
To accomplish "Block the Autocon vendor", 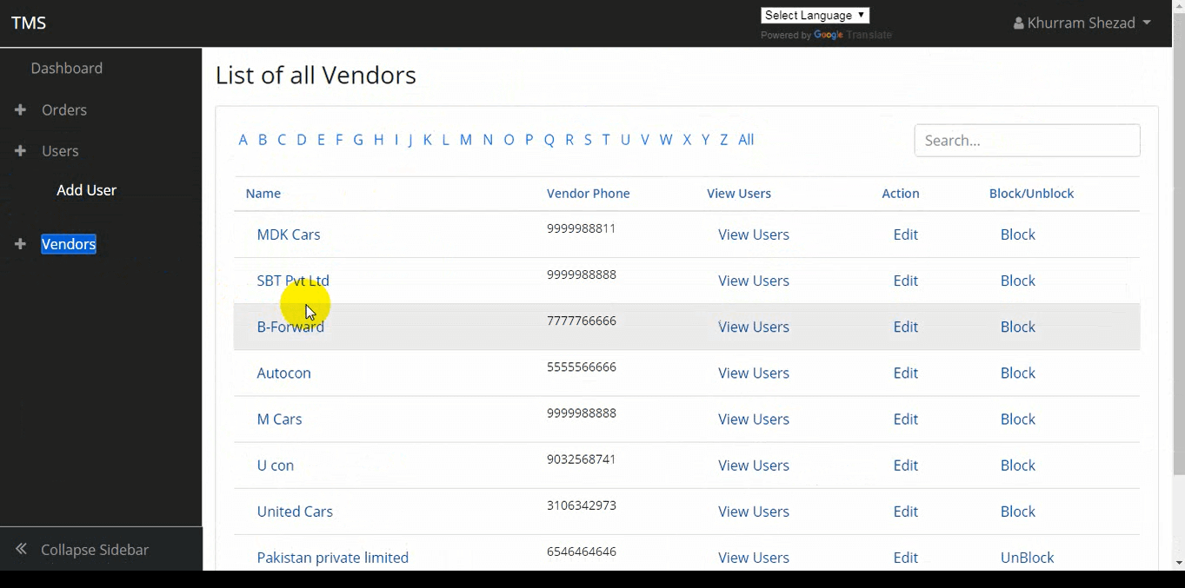I will pos(1017,373).
